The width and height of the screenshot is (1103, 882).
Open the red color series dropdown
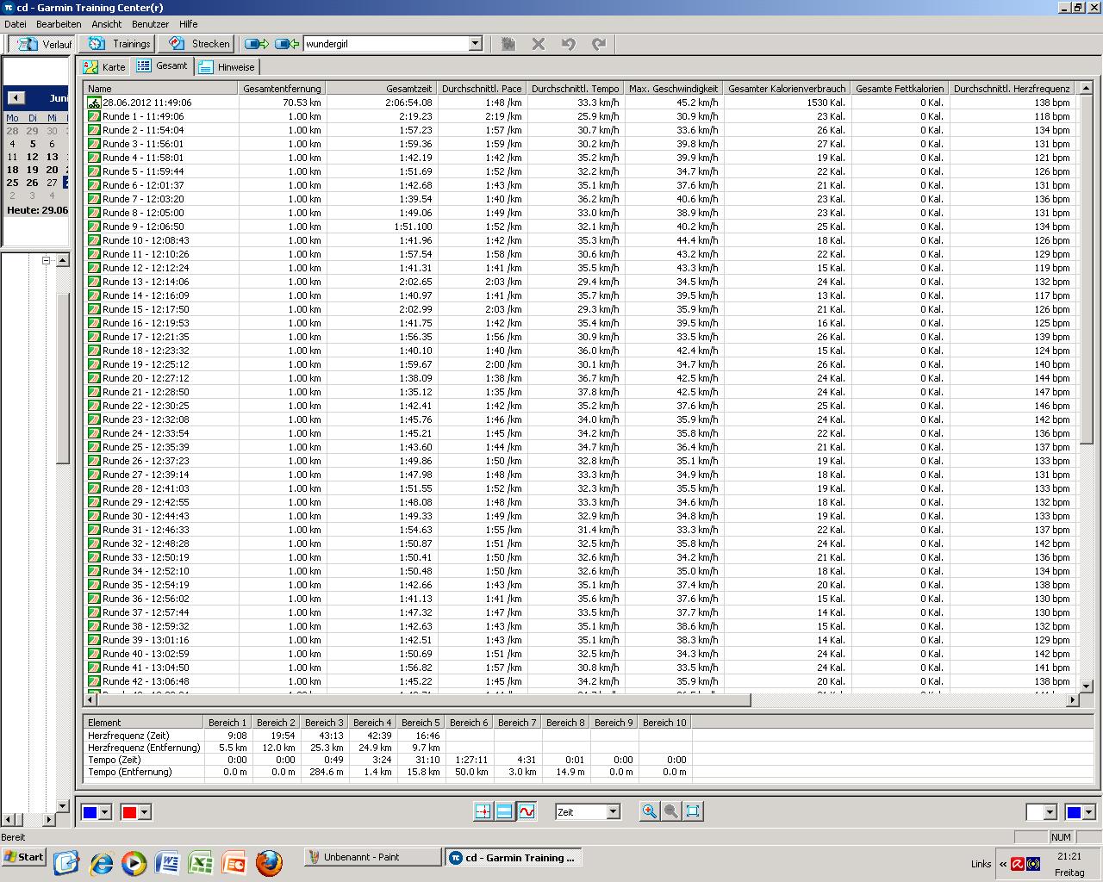click(x=144, y=811)
